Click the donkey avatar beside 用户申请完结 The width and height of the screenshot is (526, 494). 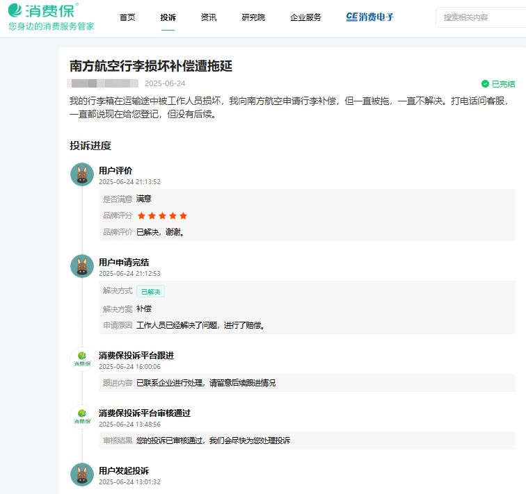[82, 266]
